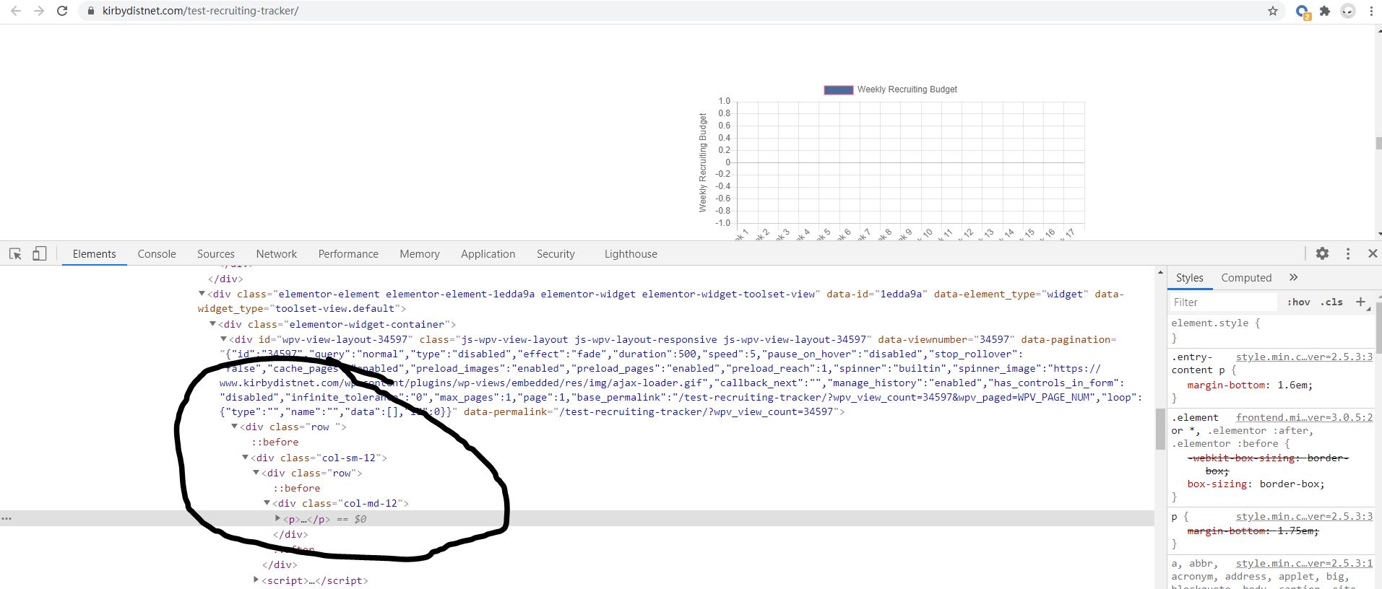Reload the current page
This screenshot has height=589, width=1382.
62,11
